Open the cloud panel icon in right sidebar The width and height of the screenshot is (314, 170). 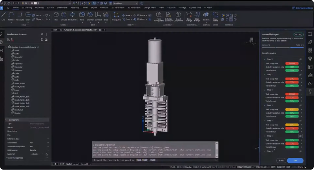pos(310,83)
